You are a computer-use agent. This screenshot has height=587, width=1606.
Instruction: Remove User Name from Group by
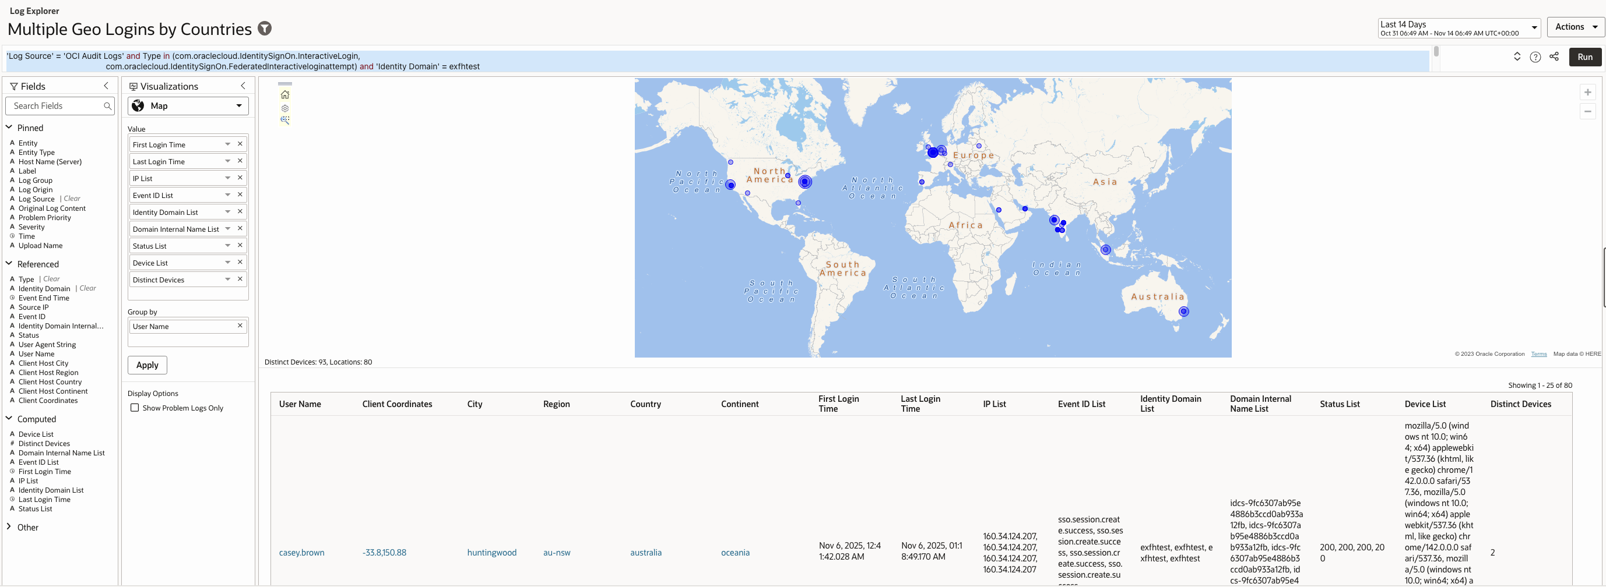pos(240,326)
